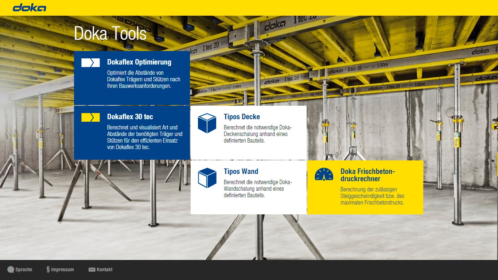
Task: Click the Frischbetondruckrechner description text
Action: click(372, 196)
